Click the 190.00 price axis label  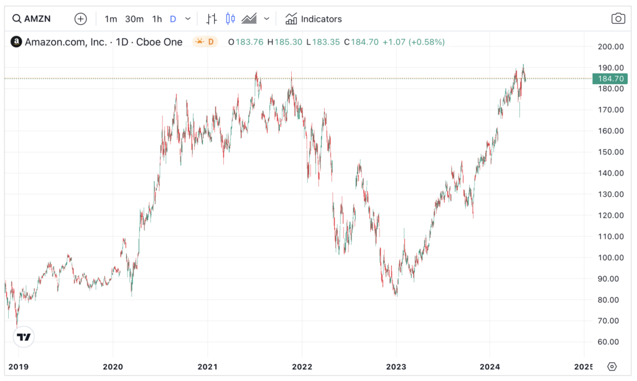point(611,68)
